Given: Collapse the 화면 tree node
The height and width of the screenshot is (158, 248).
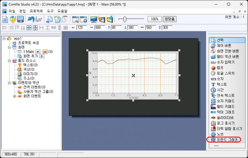Looking at the screenshot, I should click(x=8, y=47).
